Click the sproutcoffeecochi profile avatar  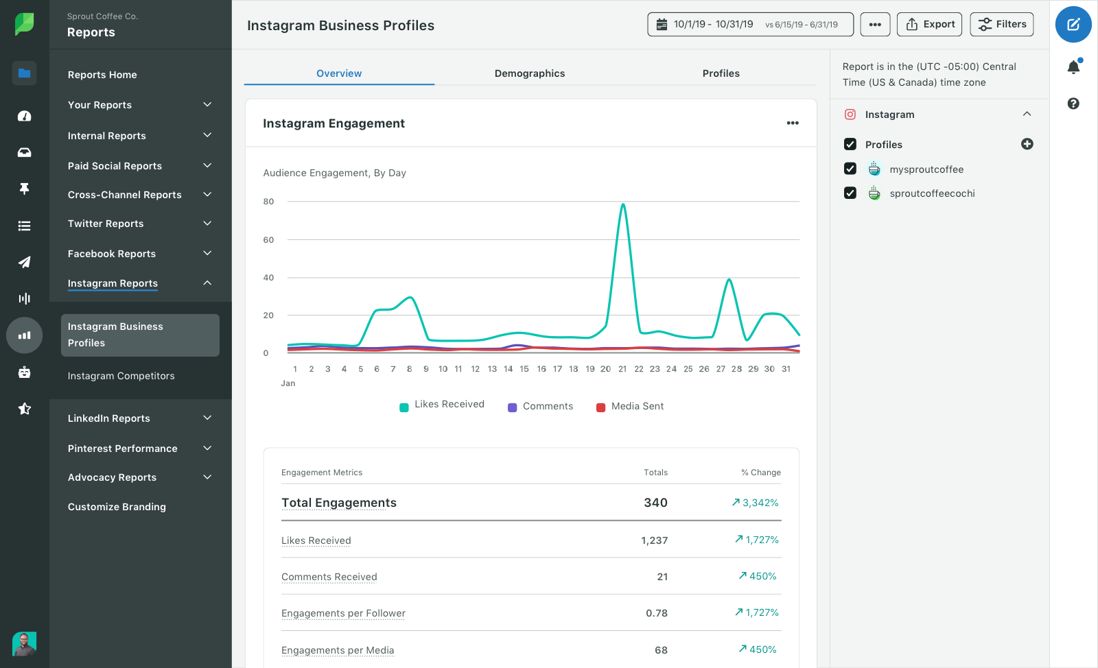click(x=874, y=193)
